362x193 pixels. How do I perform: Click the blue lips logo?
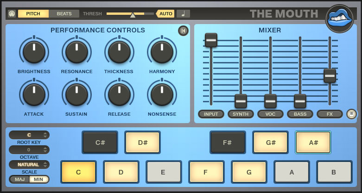pyautogui.click(x=339, y=19)
